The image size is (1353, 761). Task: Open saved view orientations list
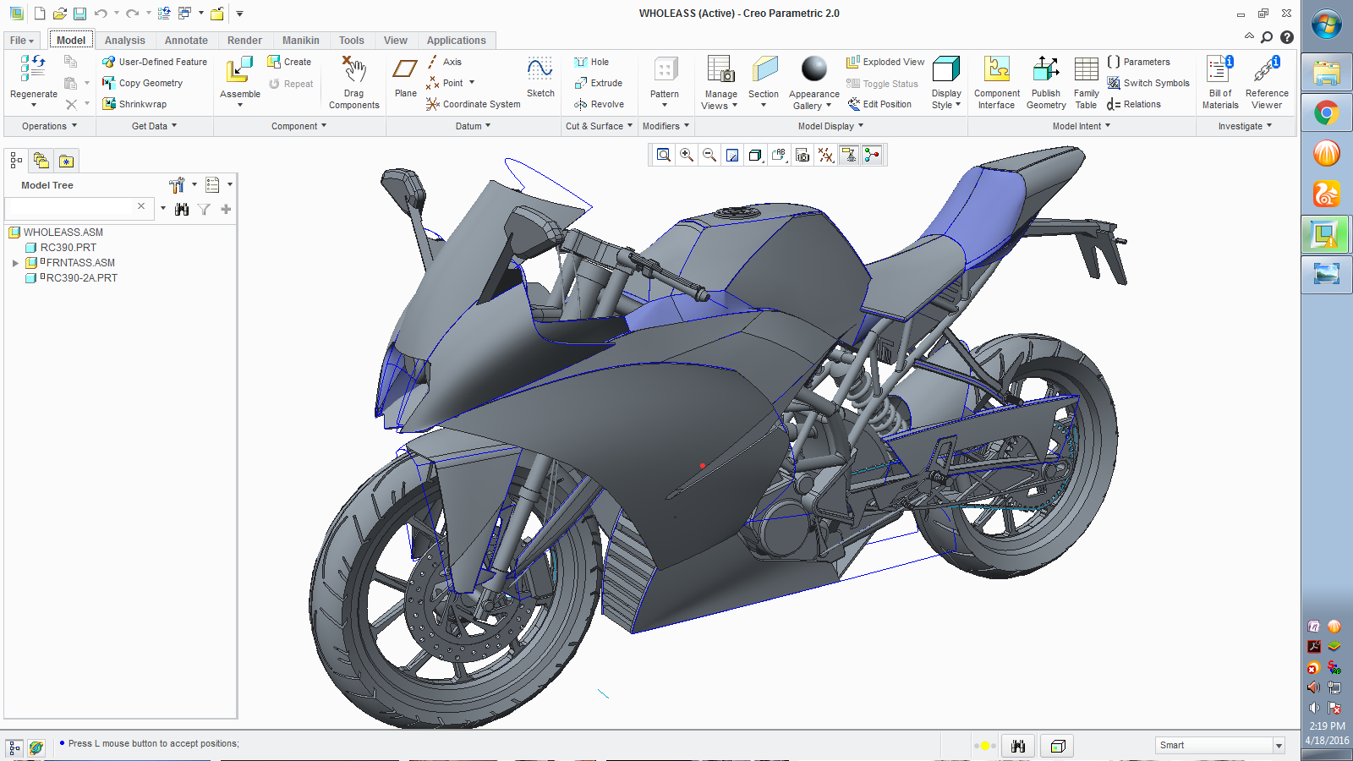(x=779, y=155)
